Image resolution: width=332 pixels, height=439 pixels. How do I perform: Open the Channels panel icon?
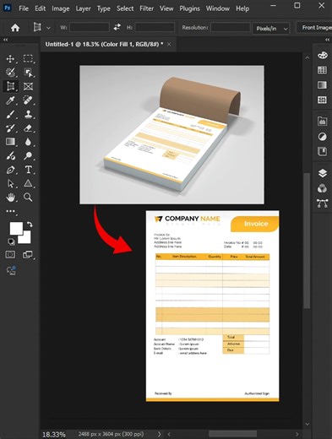click(323, 188)
